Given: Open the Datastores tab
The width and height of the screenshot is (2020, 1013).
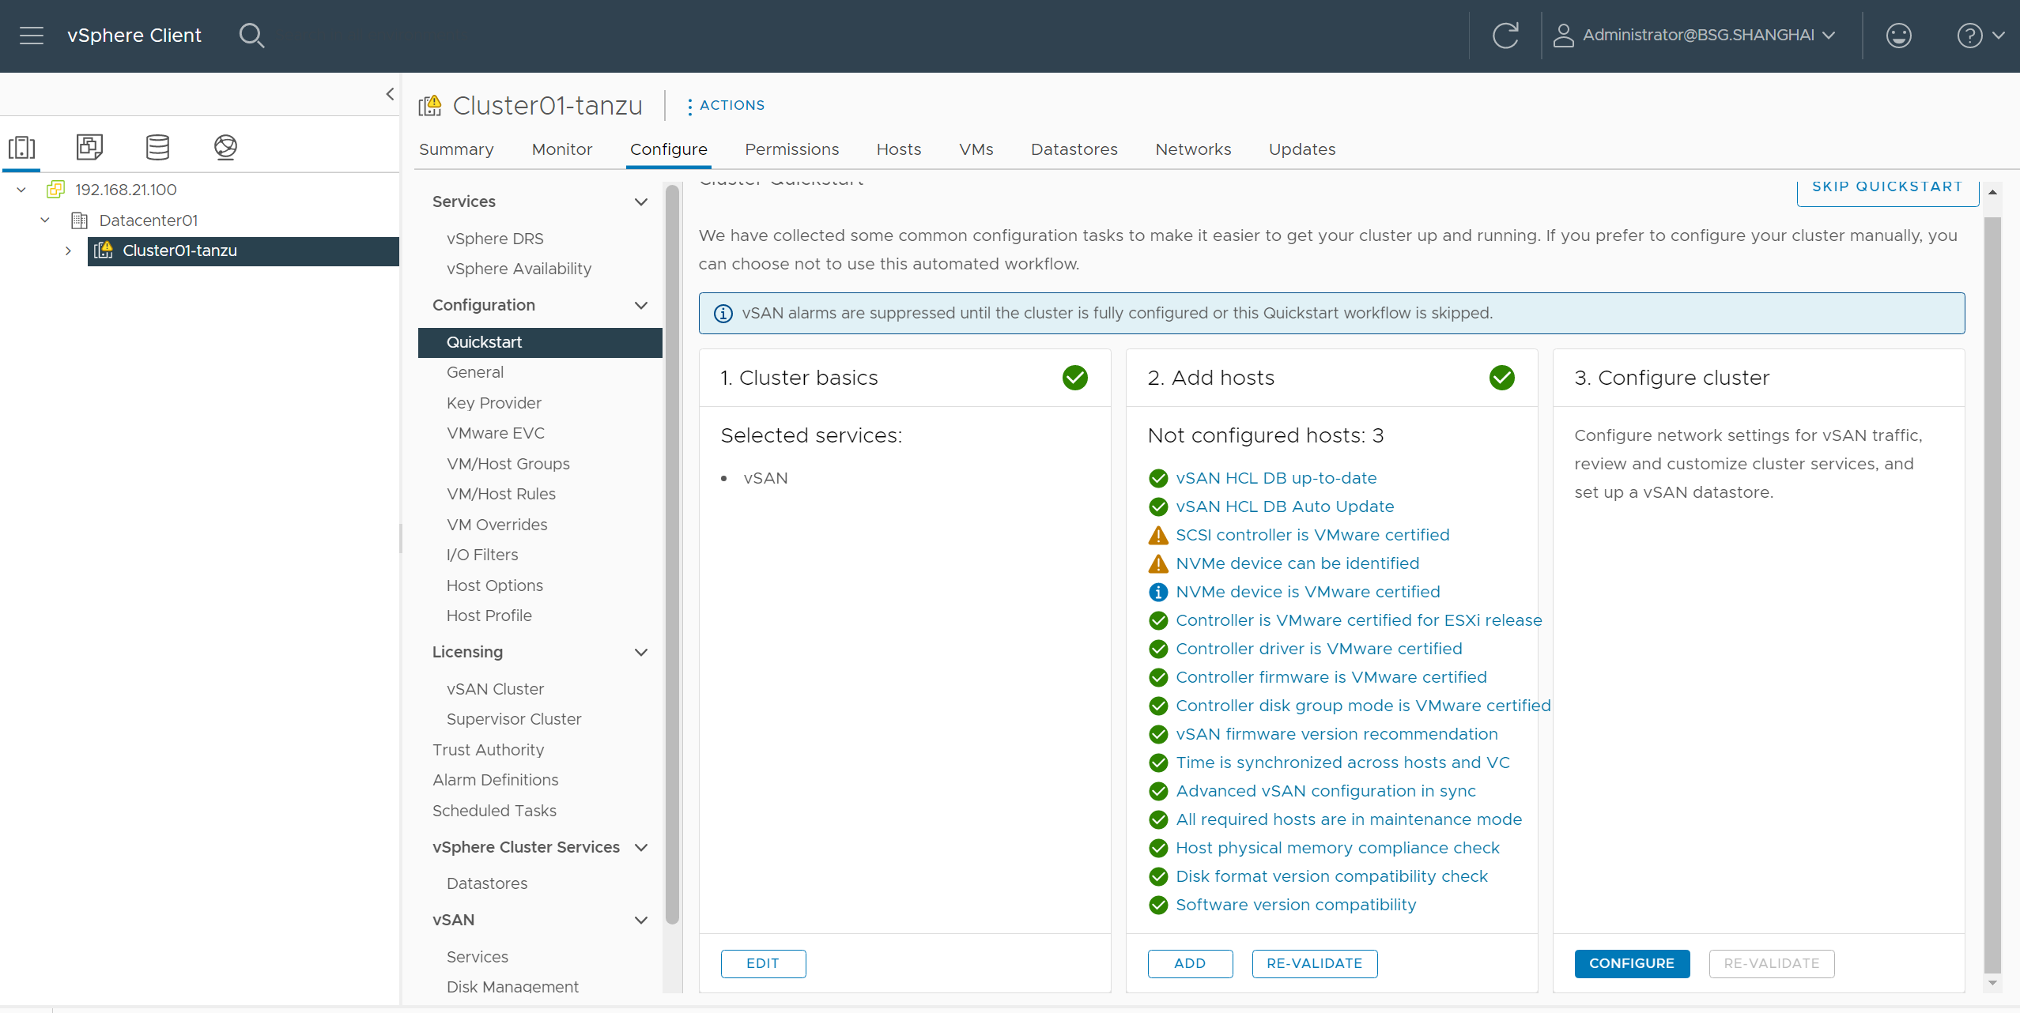Looking at the screenshot, I should coord(1074,149).
